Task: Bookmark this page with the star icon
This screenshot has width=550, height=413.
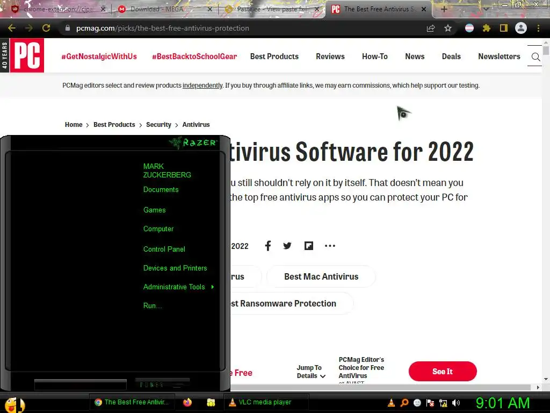Action: (448, 28)
